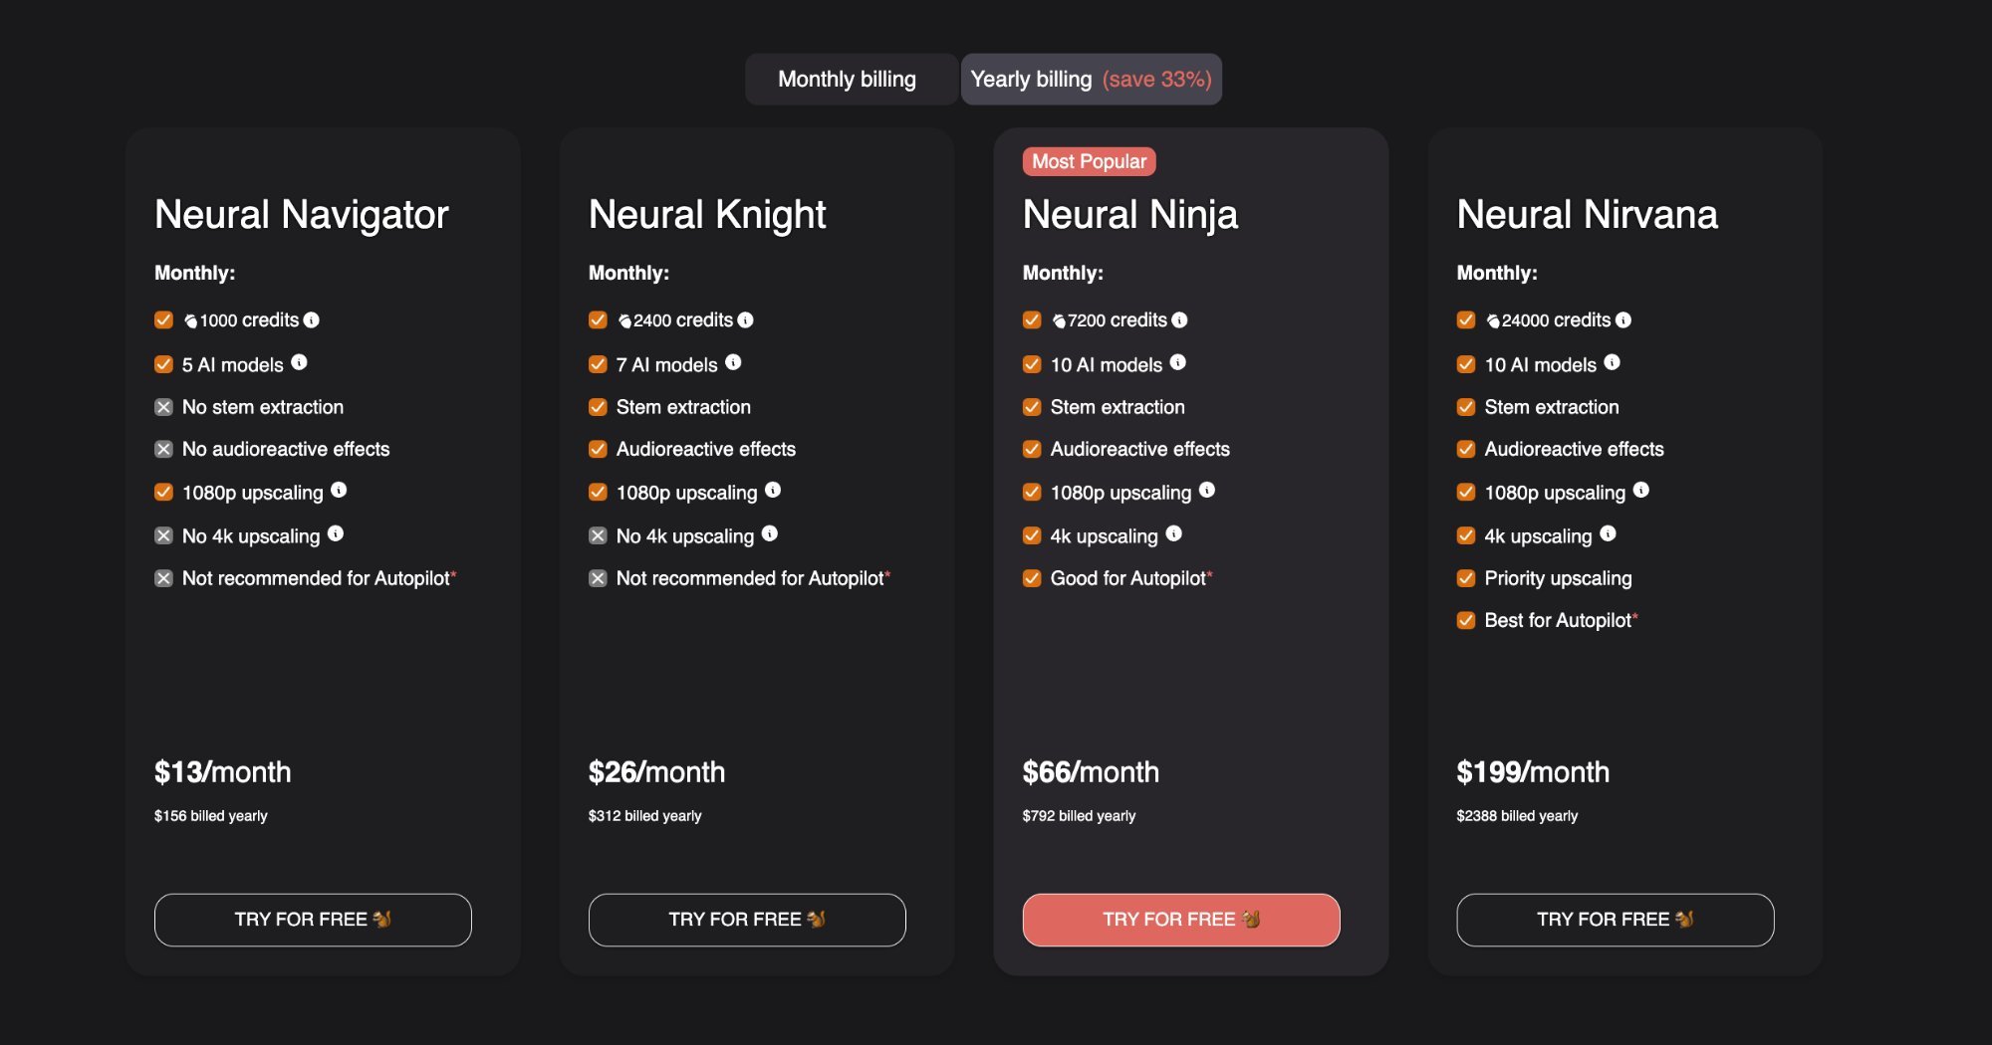Image resolution: width=1992 pixels, height=1045 pixels.
Task: Click the Most Popular badge
Action: coord(1089,161)
